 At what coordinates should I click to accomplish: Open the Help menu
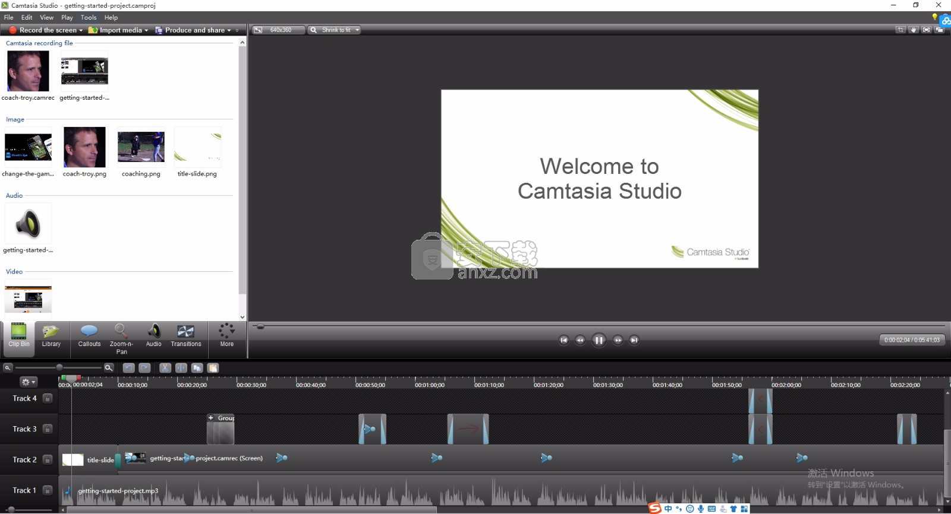click(111, 17)
